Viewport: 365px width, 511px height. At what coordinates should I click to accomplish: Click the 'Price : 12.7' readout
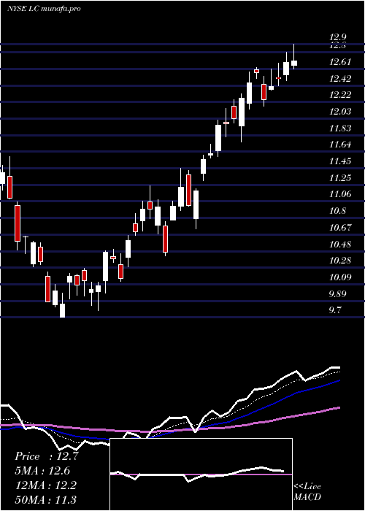pyautogui.click(x=46, y=456)
